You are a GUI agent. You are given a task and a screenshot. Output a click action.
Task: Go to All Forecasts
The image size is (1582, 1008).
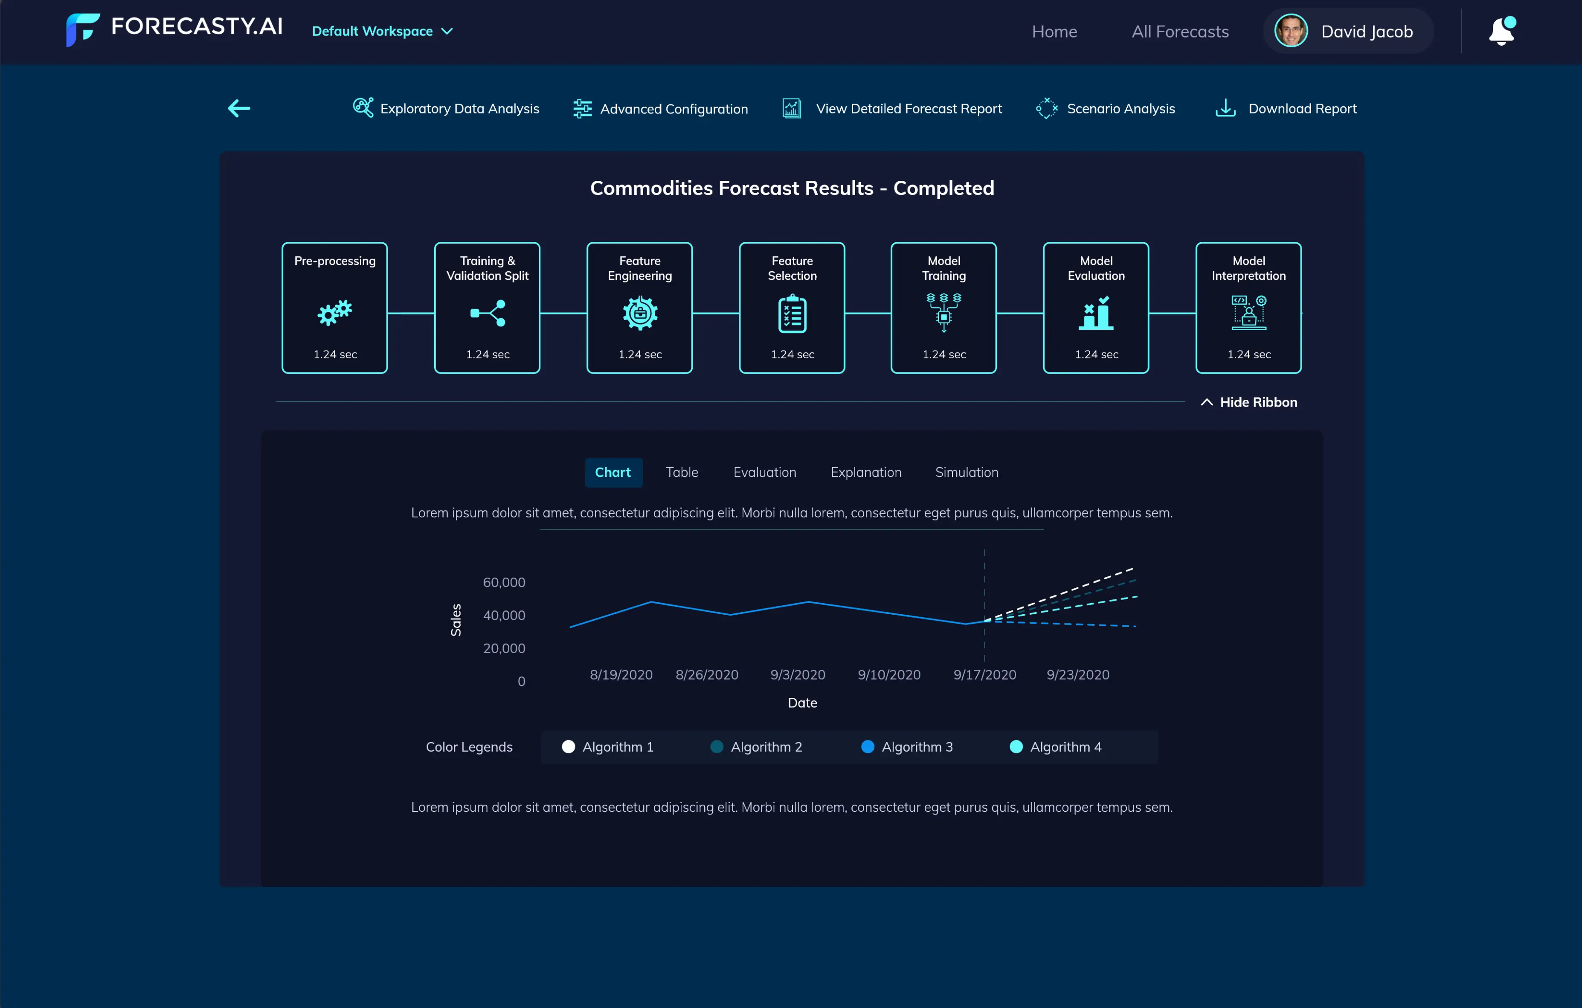(1180, 32)
